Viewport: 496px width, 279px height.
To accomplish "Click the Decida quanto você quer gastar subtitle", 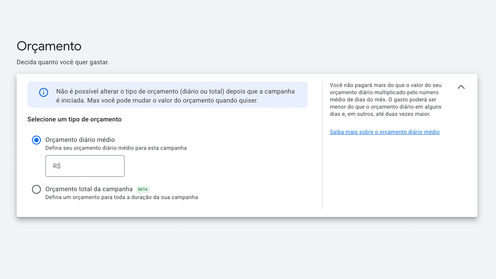I will point(63,62).
